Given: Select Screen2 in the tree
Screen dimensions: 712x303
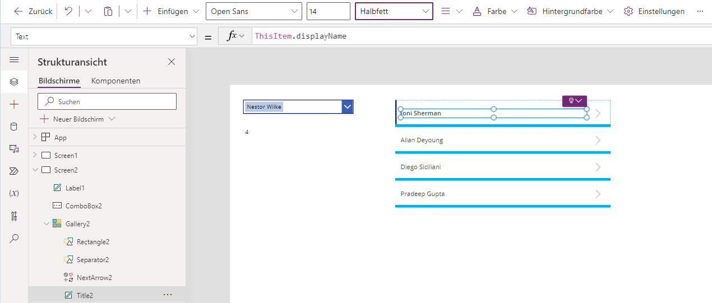Looking at the screenshot, I should (66, 170).
